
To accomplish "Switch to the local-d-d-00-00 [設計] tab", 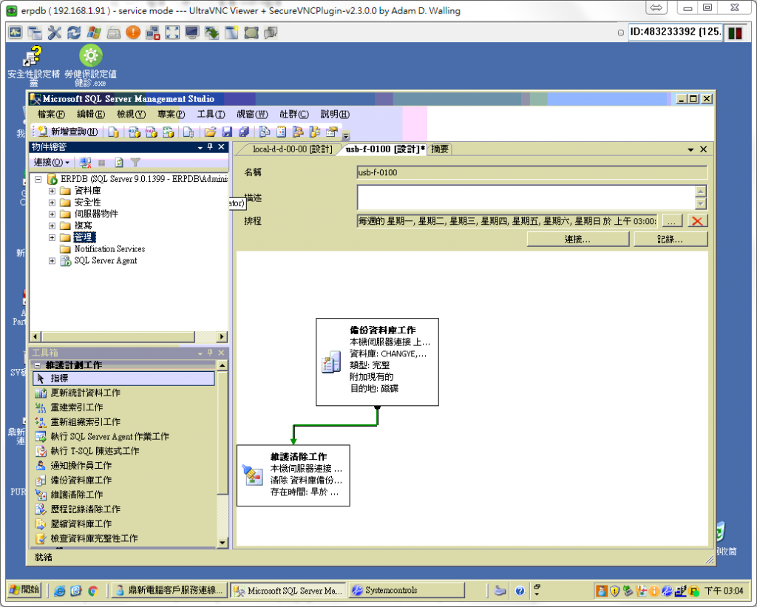I will pos(292,149).
